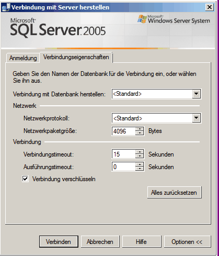The image size is (219, 256).
Task: Click the Netzwerkprotokoll label text
Action: (47, 118)
